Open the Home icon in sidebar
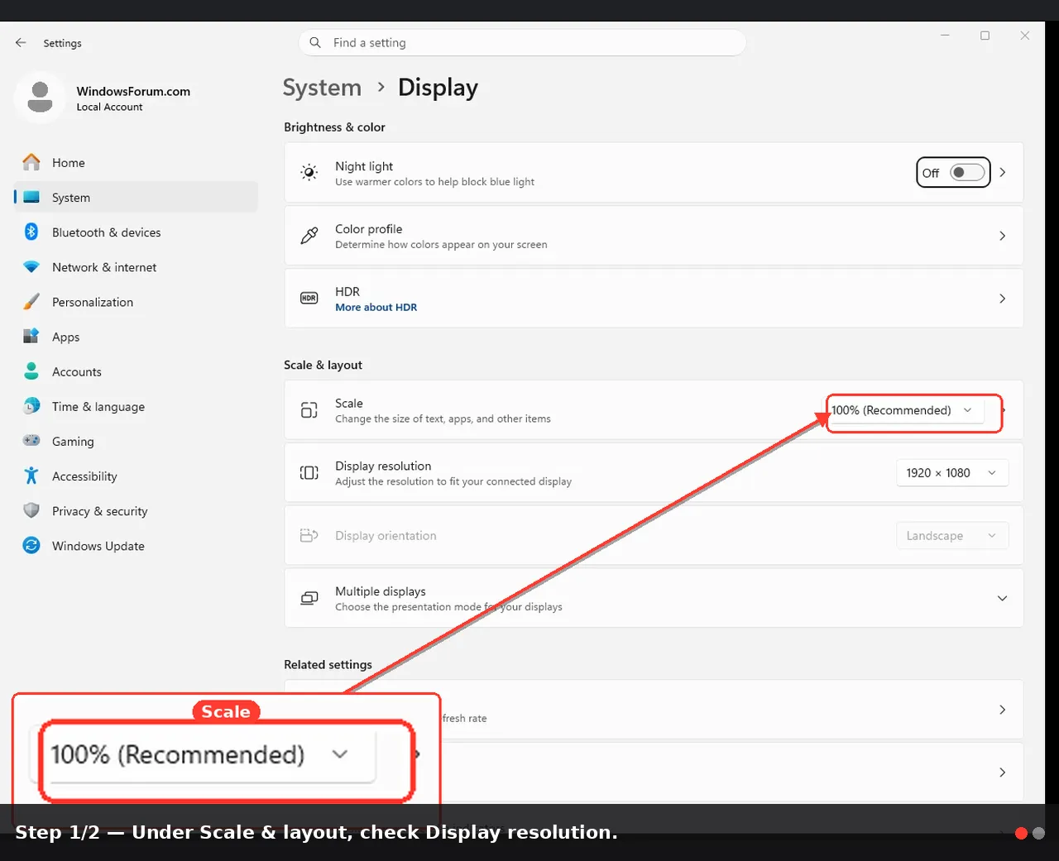1059x861 pixels. 31,162
